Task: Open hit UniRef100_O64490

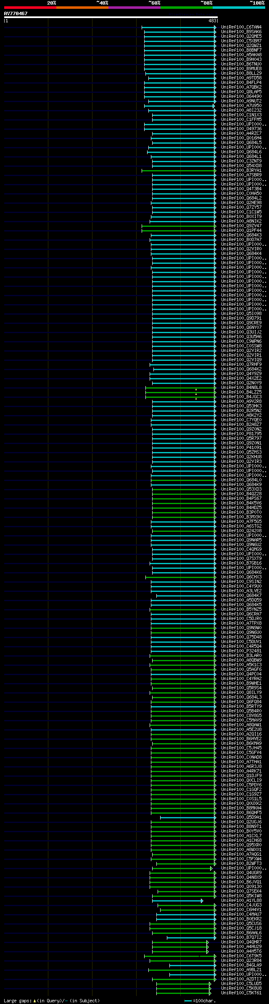Action: click(x=241, y=97)
